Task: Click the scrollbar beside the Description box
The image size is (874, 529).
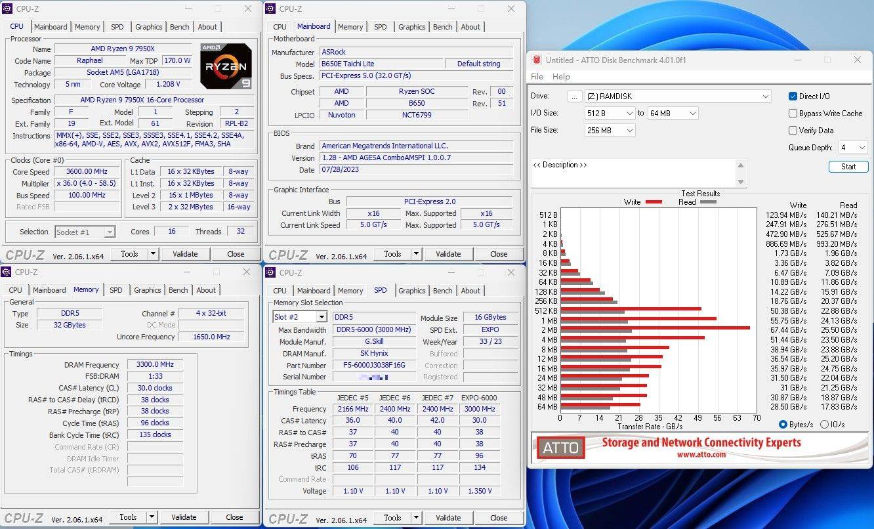Action: pos(742,171)
